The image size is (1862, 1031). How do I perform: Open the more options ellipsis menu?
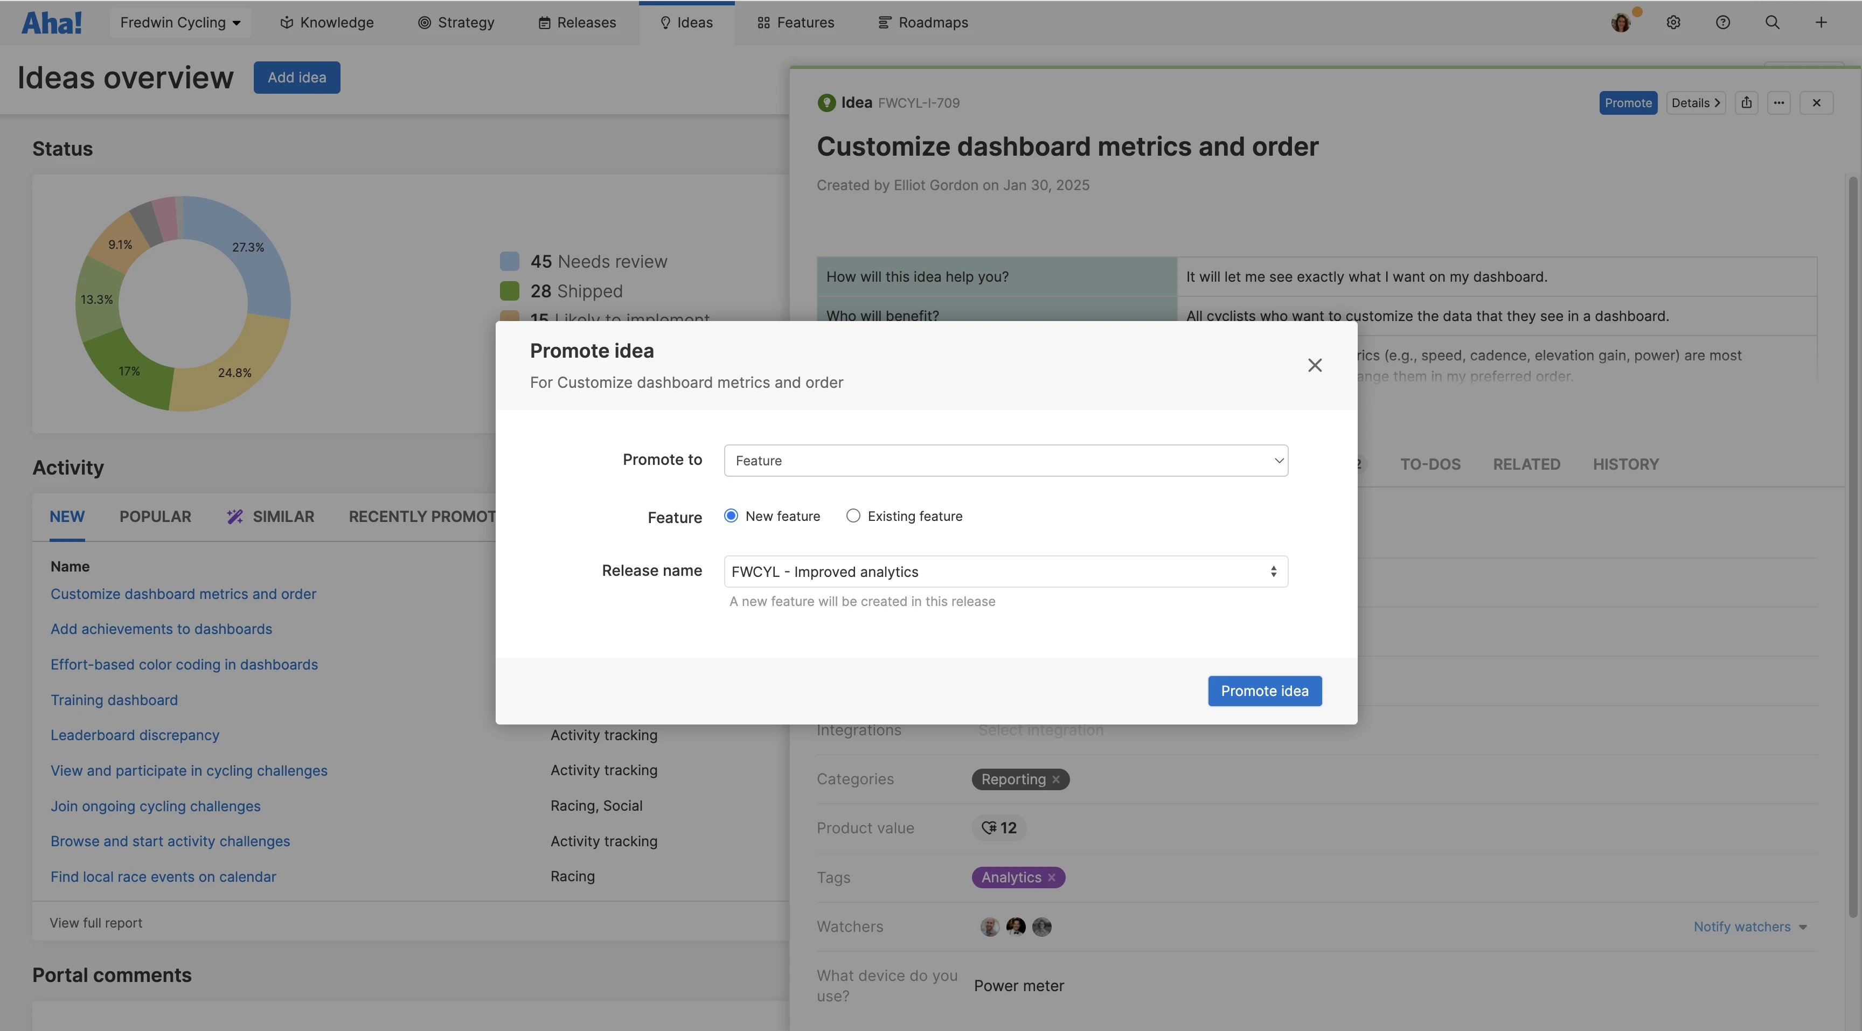(1779, 102)
